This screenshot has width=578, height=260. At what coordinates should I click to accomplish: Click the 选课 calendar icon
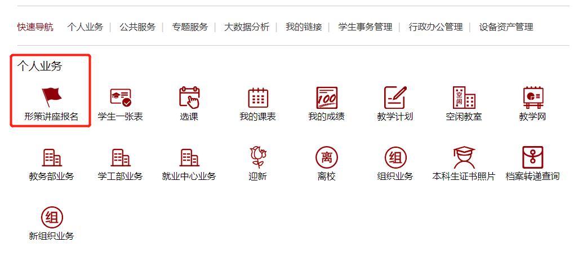[x=189, y=98]
